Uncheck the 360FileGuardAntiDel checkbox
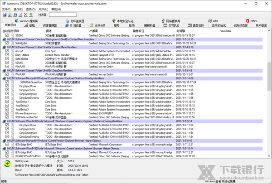 [7, 117]
